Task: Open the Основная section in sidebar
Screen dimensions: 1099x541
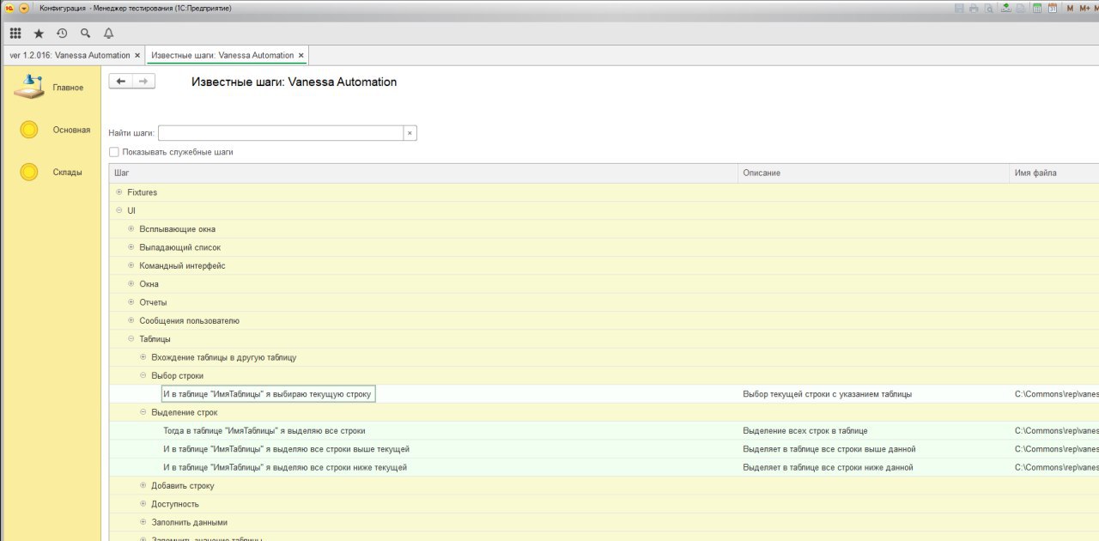Action: coord(52,130)
